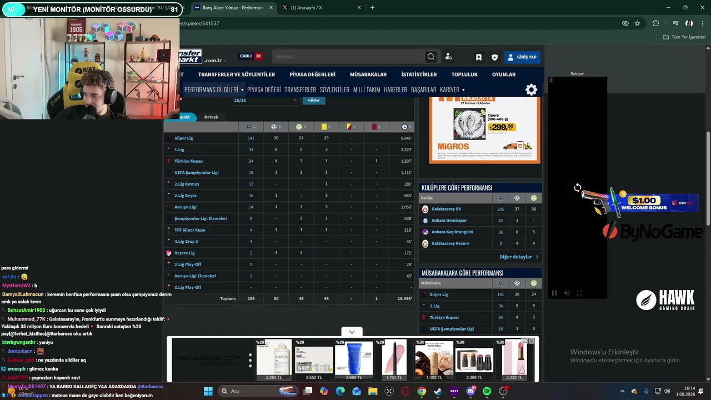Click the search magnifier icon on Transfermarkt

click(431, 57)
